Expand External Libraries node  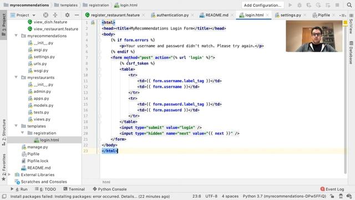pos(9,174)
